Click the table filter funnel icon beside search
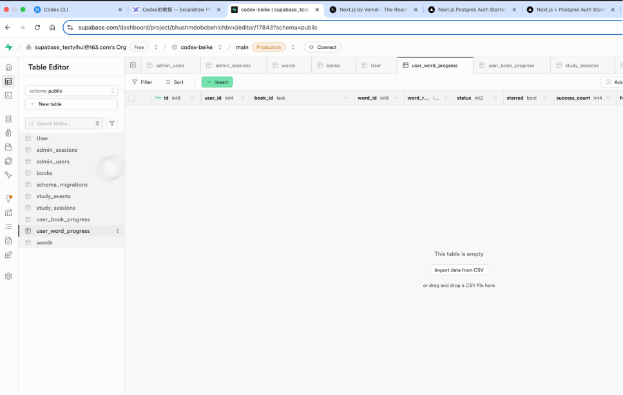Image resolution: width=623 pixels, height=395 pixels. click(112, 124)
